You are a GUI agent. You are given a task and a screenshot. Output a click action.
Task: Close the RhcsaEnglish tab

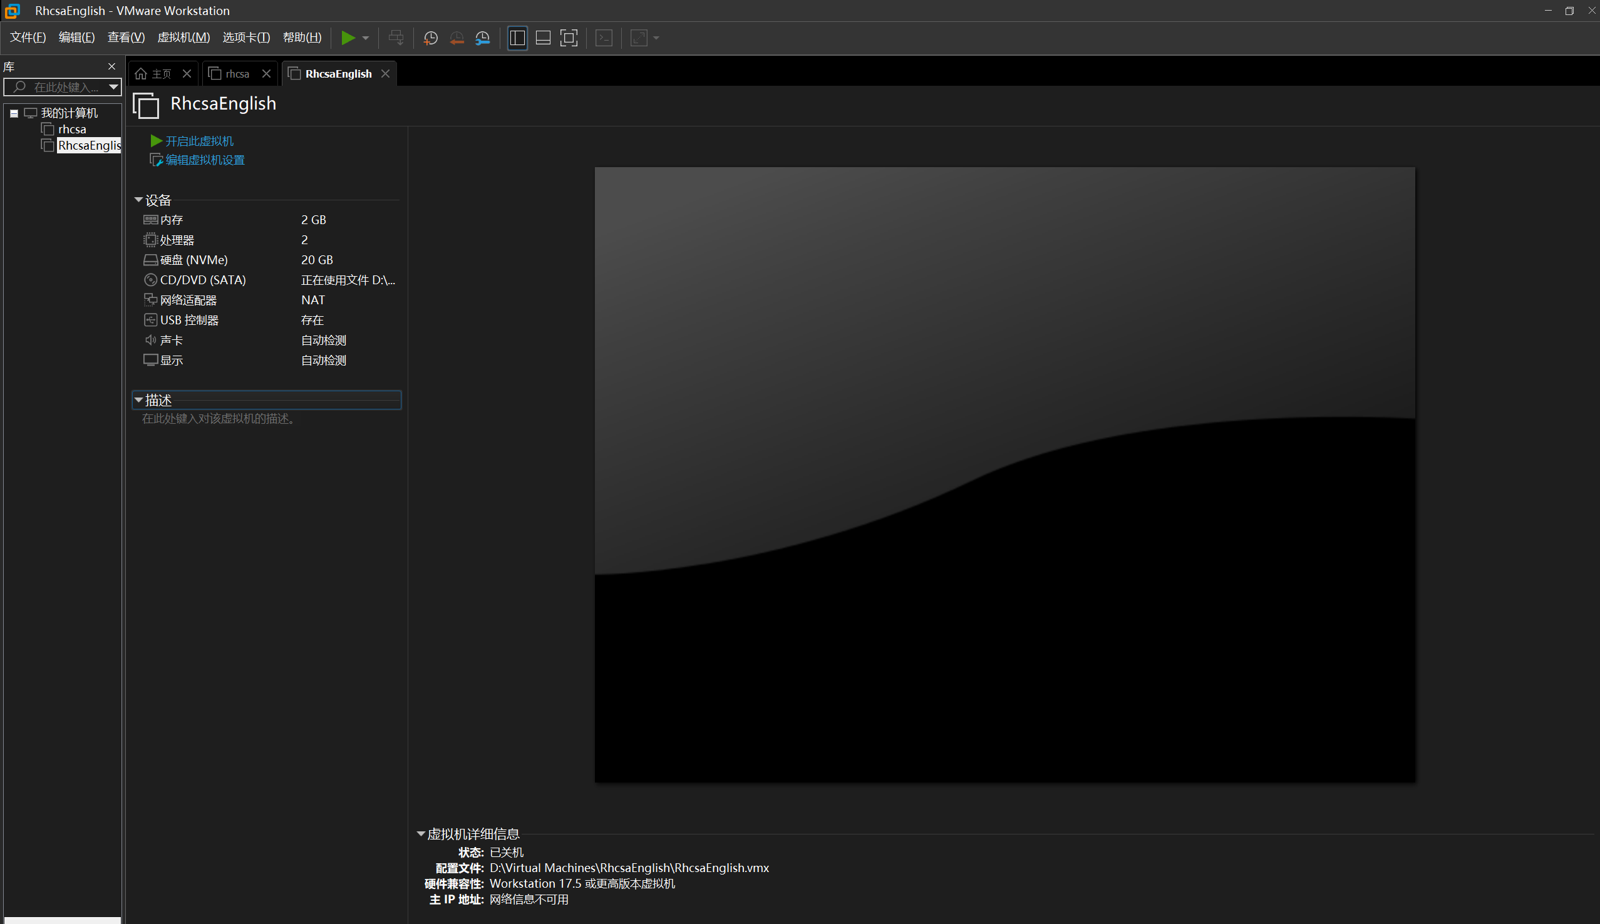pos(385,74)
